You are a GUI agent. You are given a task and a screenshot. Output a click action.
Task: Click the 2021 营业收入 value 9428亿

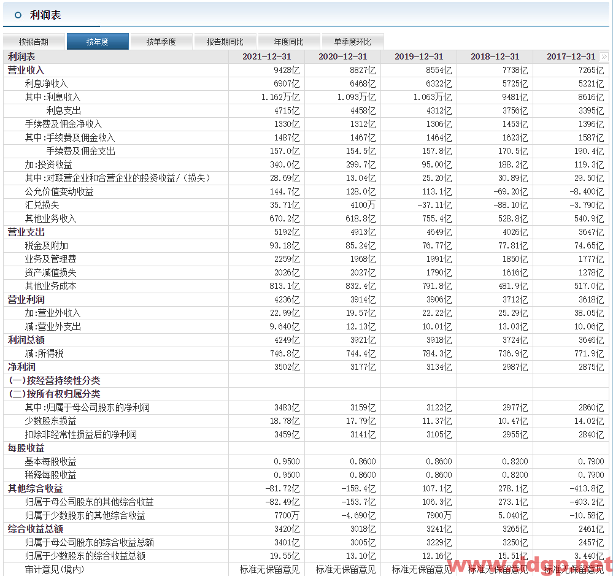(x=287, y=71)
